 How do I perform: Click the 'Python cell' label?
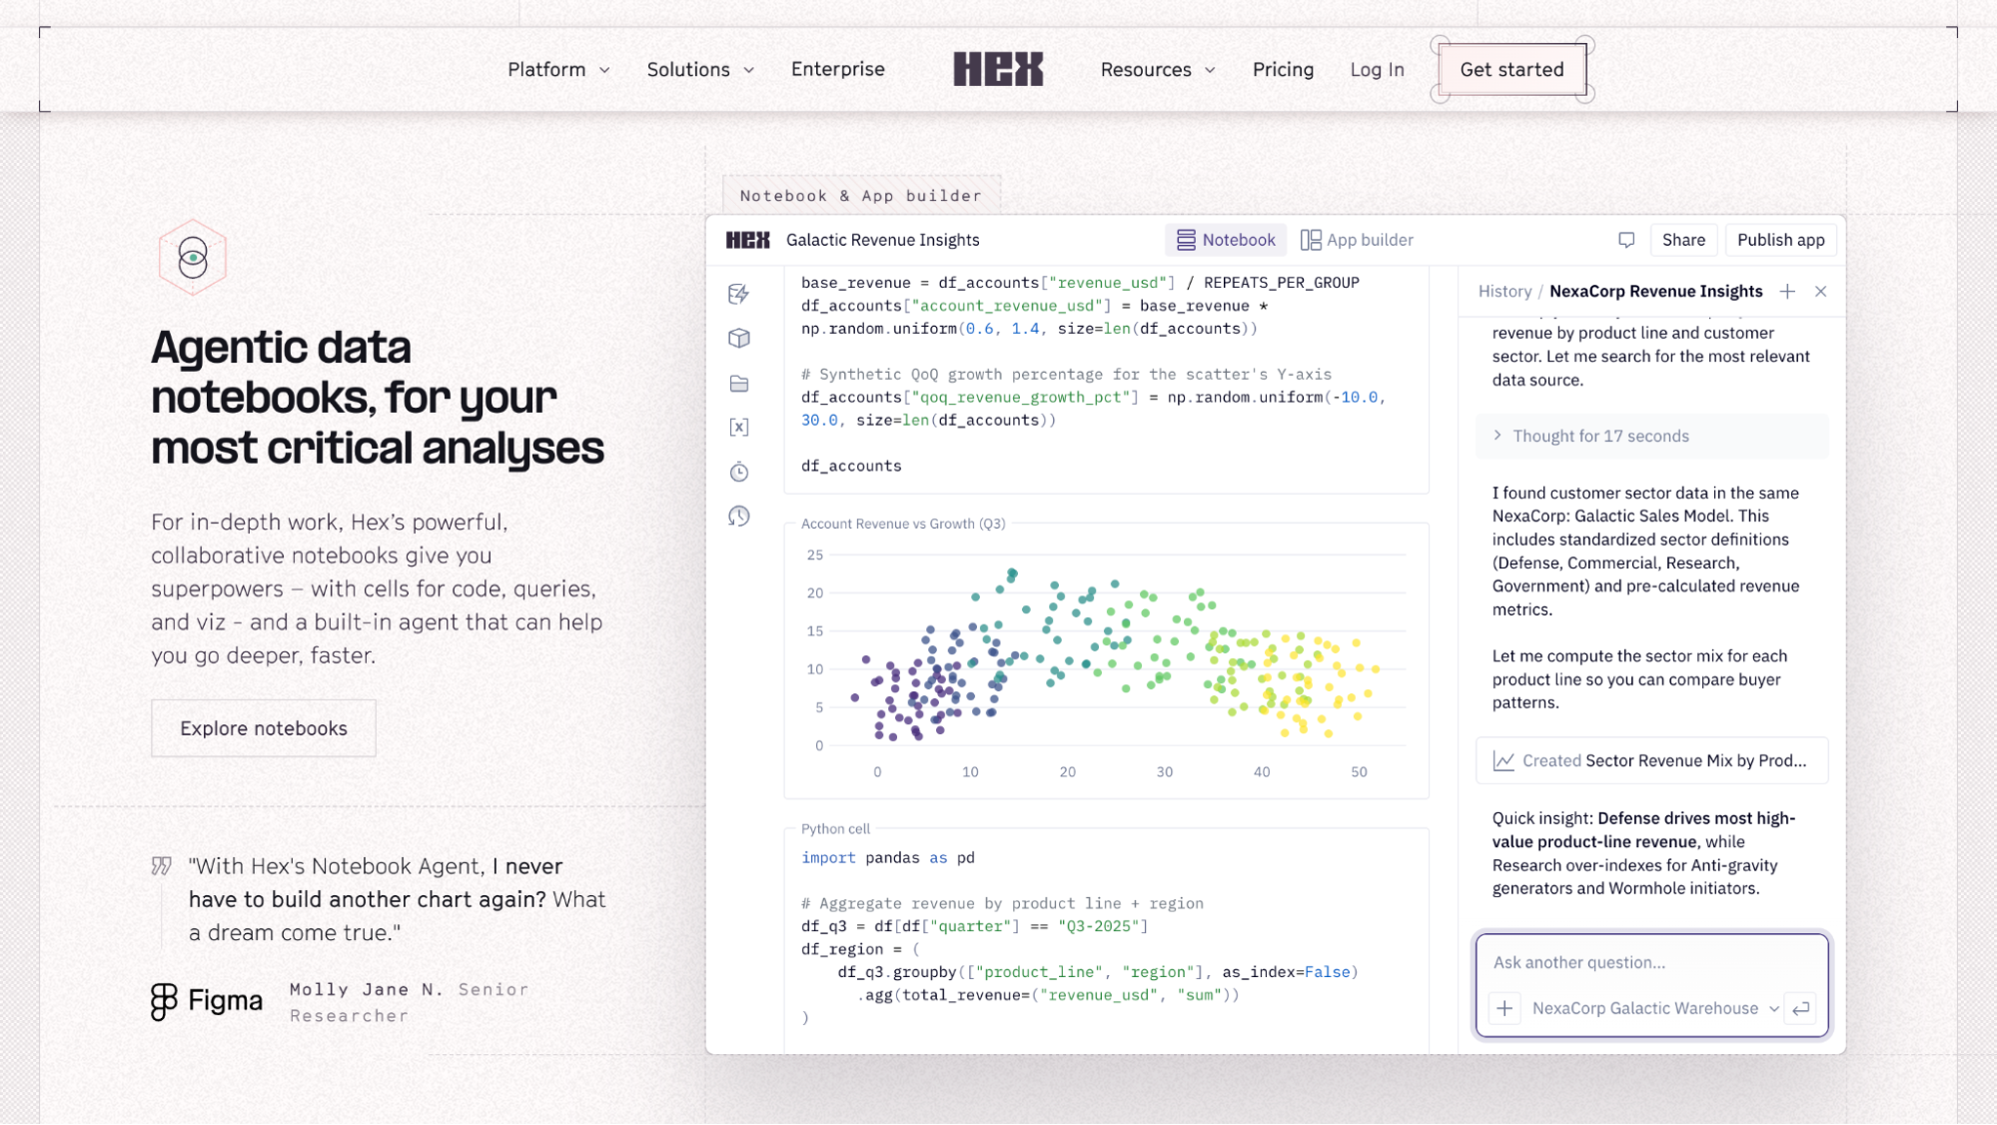pos(835,829)
